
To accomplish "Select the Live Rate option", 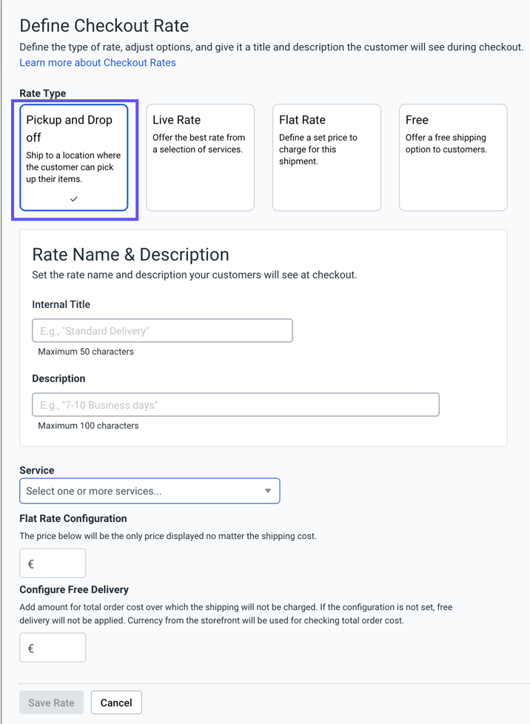I will (200, 157).
